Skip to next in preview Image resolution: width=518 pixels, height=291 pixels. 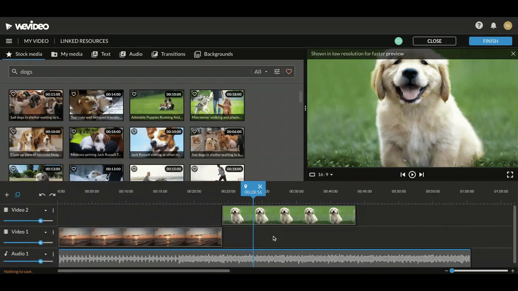coord(421,175)
